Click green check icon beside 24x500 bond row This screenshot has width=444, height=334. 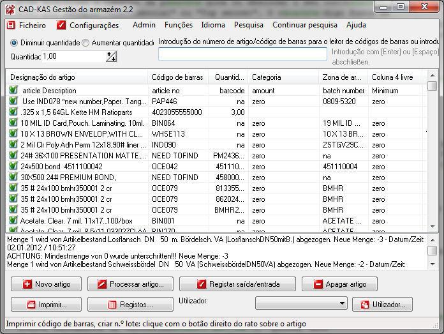point(13,166)
